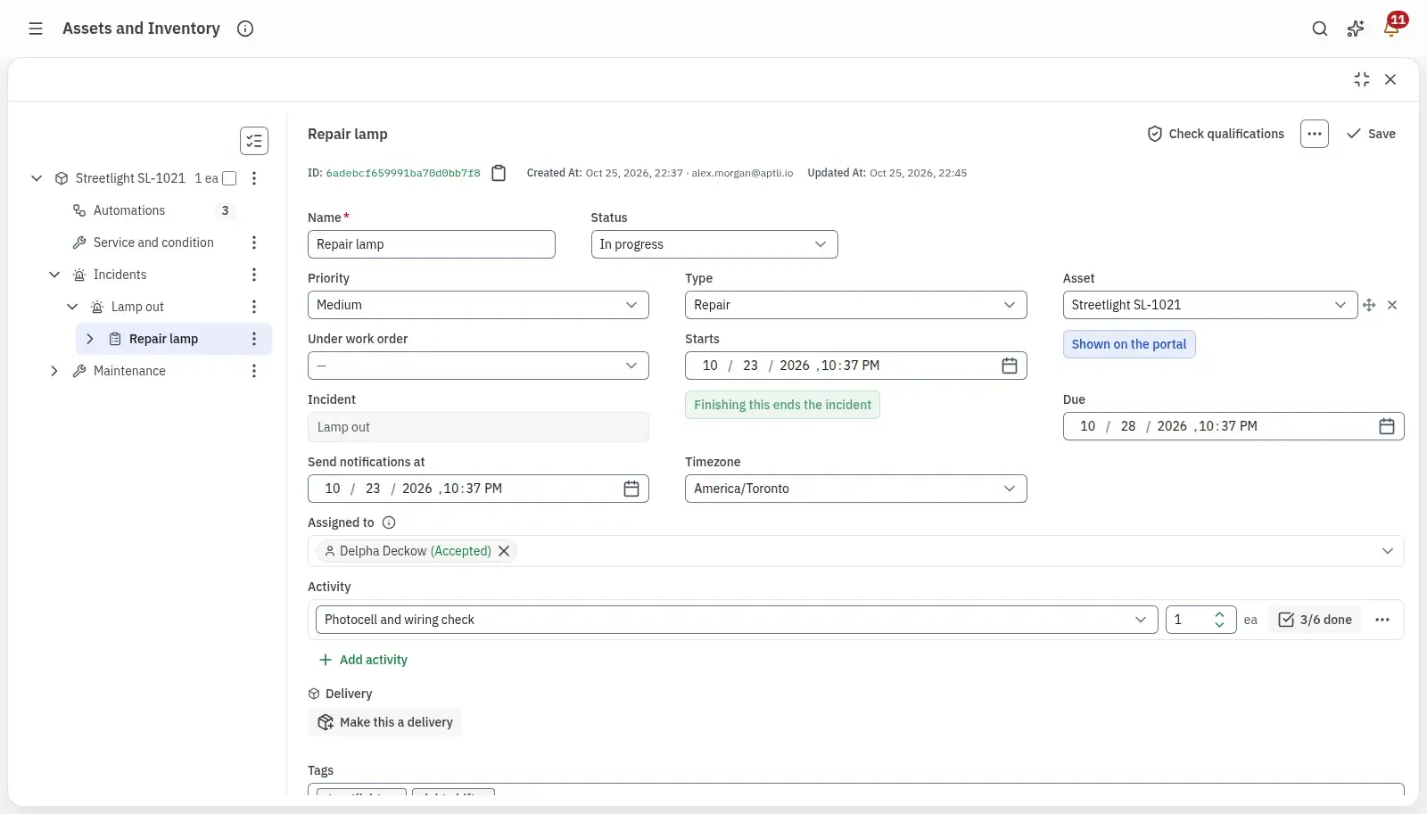This screenshot has width=1427, height=814.
Task: Save the work order
Action: (1372, 134)
